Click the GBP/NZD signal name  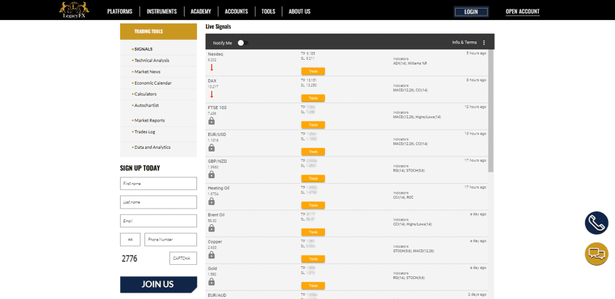pos(217,161)
